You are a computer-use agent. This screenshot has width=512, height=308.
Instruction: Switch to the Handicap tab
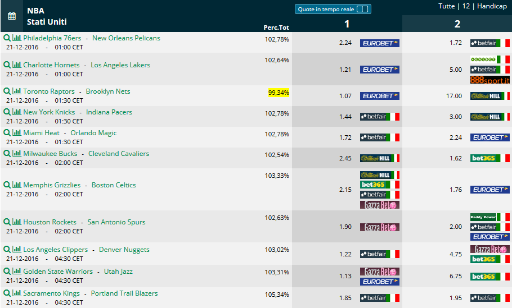[492, 6]
